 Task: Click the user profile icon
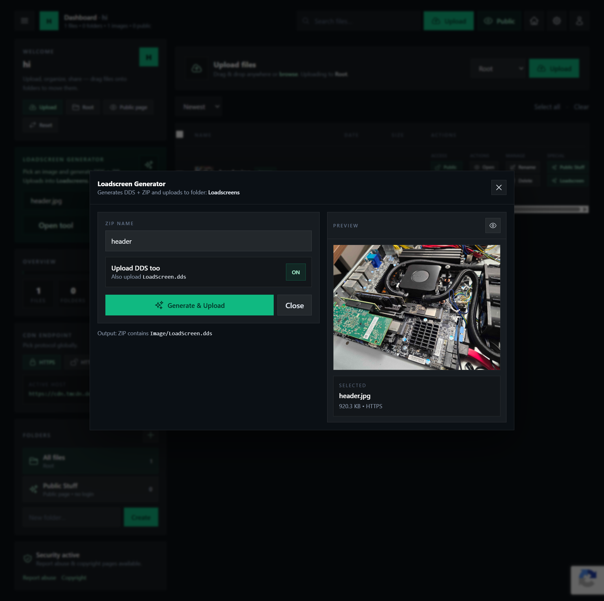[x=579, y=21]
